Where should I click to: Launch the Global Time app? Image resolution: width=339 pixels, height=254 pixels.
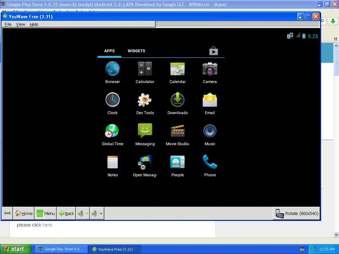(113, 135)
